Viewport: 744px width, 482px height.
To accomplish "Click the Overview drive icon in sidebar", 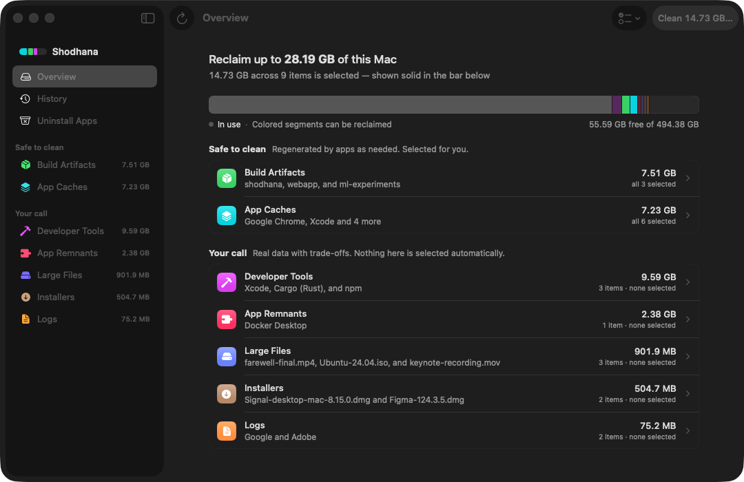I will (x=25, y=77).
